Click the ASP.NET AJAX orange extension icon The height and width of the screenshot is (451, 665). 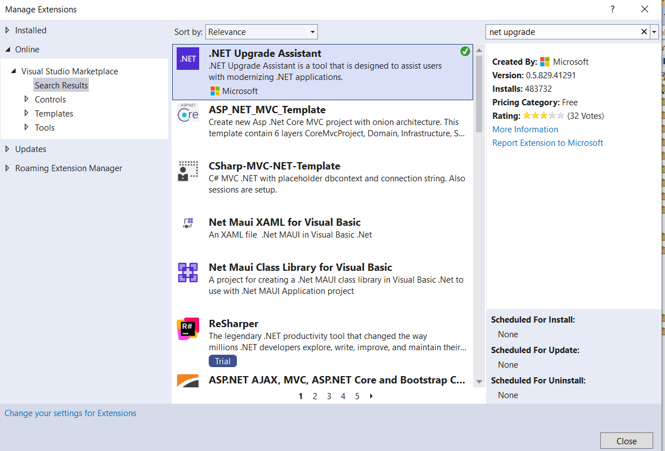point(188,381)
